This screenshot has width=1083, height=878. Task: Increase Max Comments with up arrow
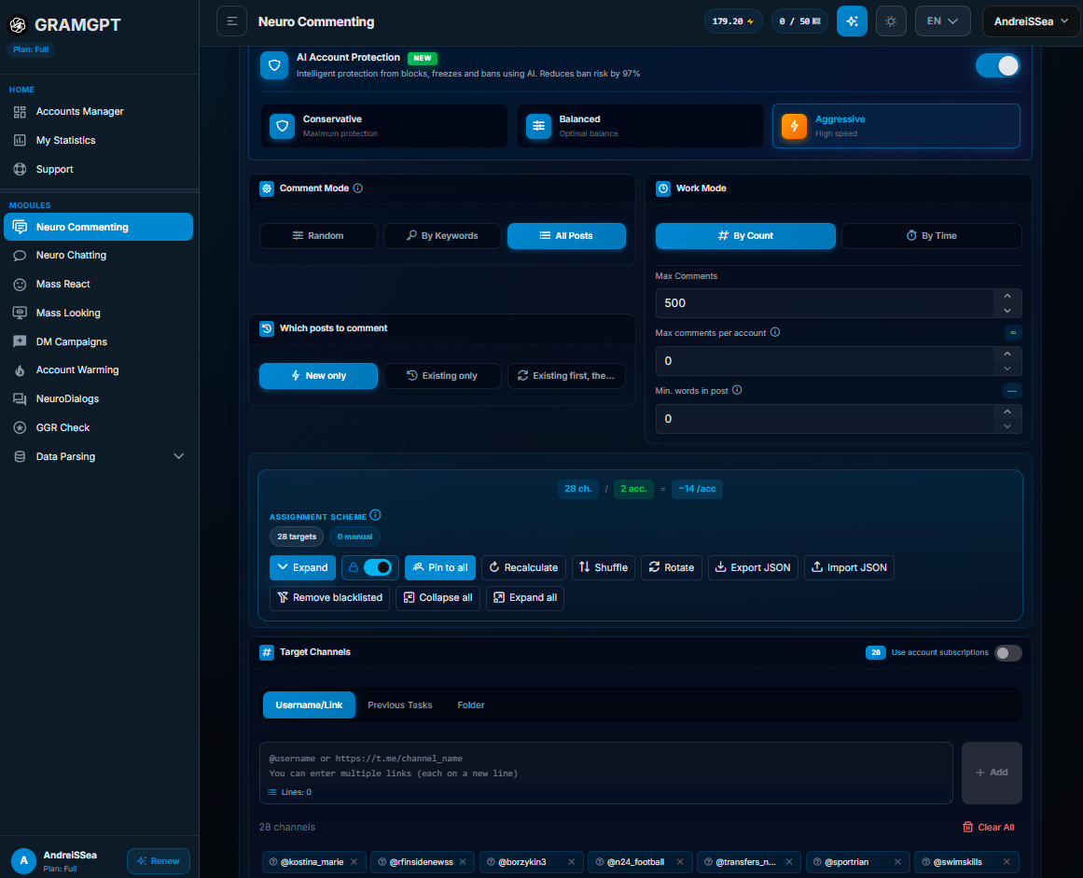point(1007,297)
